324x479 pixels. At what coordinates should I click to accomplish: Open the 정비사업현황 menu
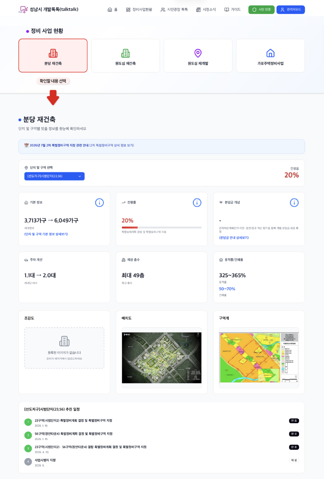pyautogui.click(x=139, y=10)
